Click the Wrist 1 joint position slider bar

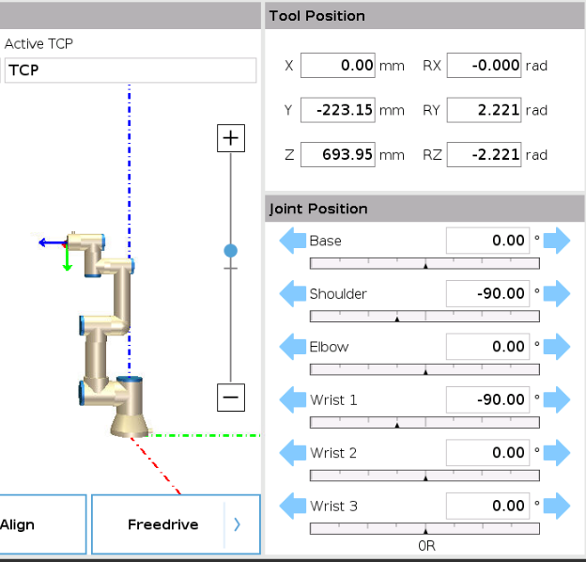click(424, 423)
